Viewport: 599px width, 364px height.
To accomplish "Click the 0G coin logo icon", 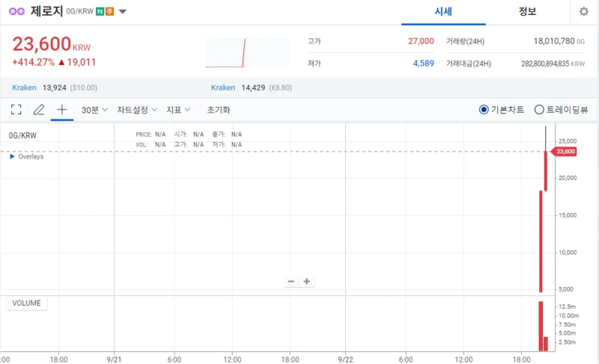I will point(16,12).
